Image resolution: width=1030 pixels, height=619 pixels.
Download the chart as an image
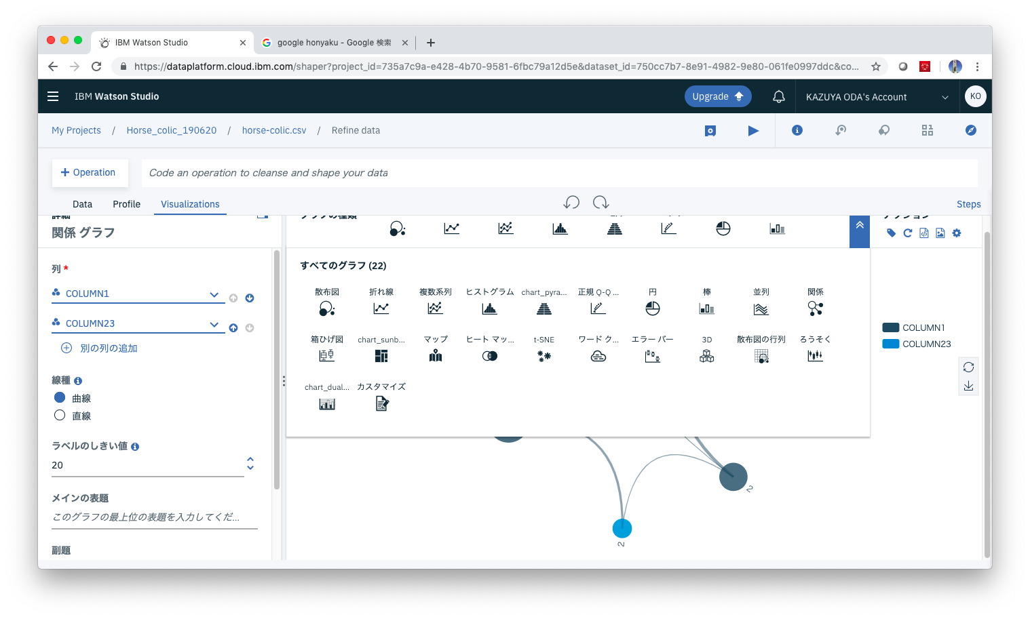pos(940,233)
